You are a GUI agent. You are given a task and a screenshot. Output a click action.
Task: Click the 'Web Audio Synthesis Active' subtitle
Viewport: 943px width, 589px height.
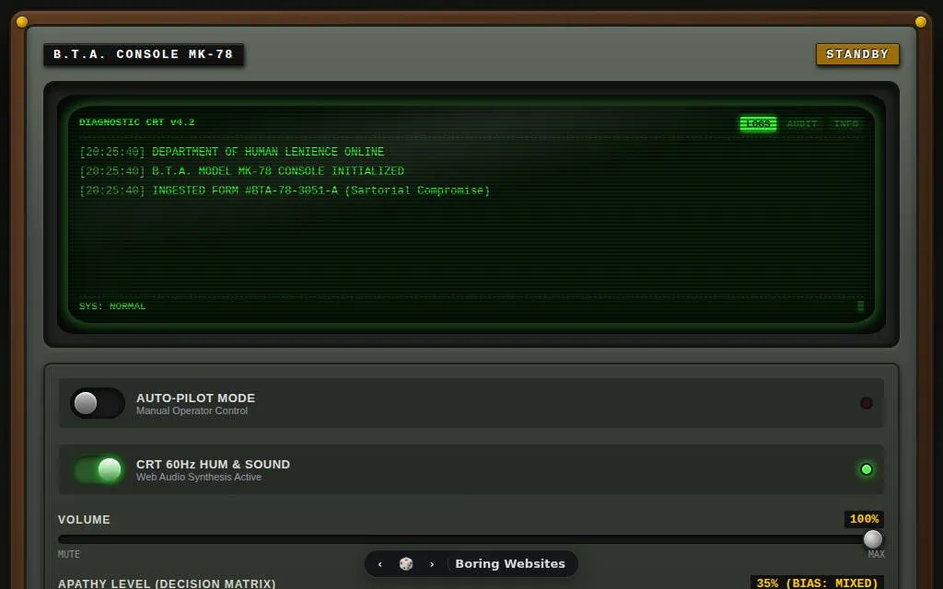[199, 478]
